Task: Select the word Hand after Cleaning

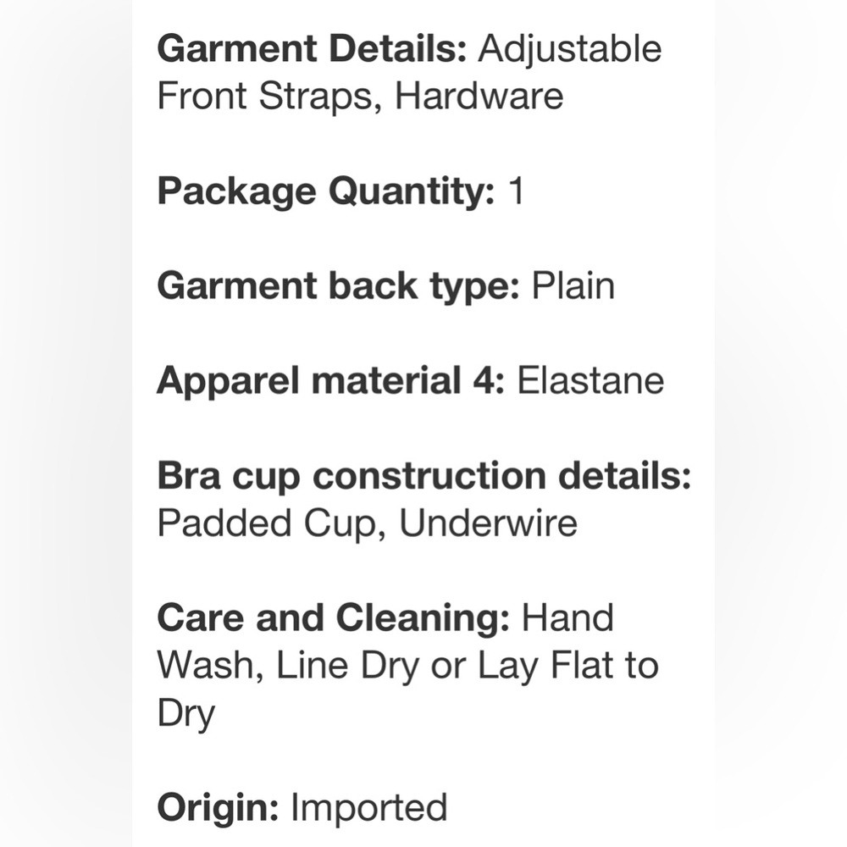Action: click(x=567, y=619)
